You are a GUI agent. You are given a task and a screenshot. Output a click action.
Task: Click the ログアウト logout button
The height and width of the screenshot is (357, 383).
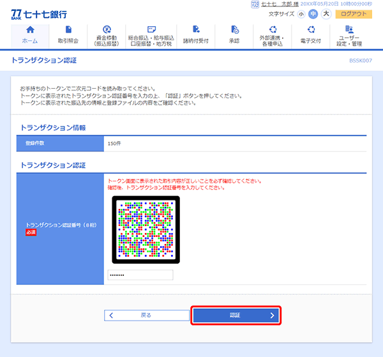354,14
